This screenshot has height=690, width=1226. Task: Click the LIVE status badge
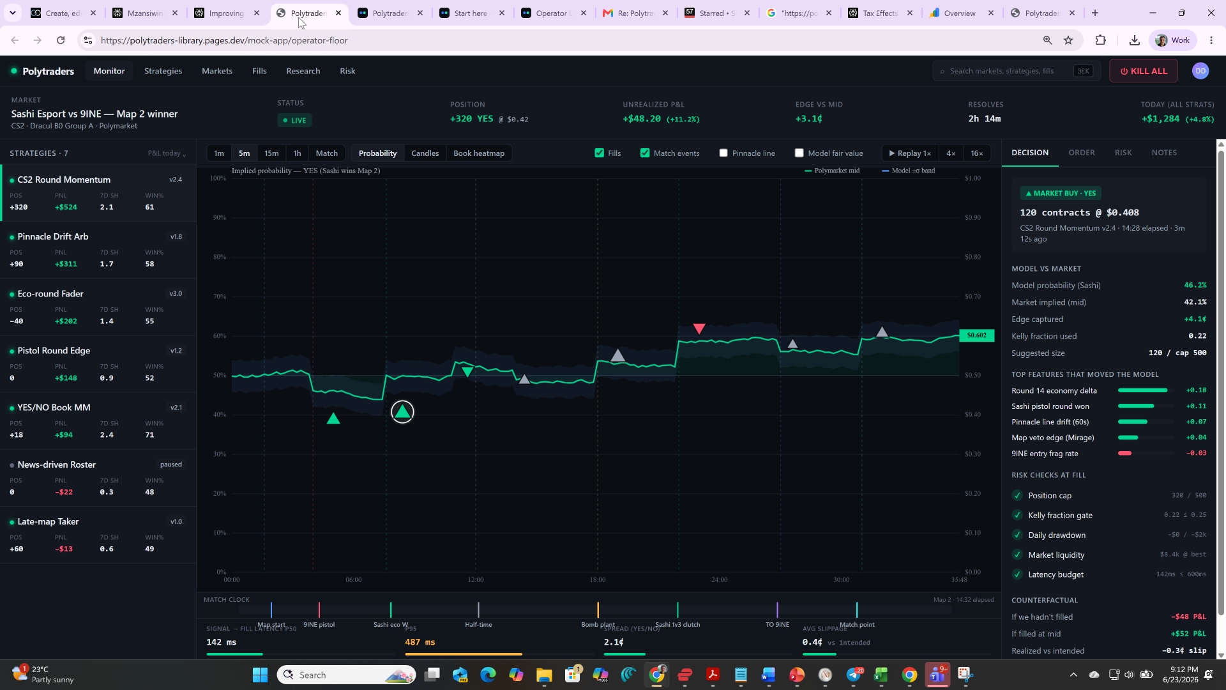(x=295, y=120)
